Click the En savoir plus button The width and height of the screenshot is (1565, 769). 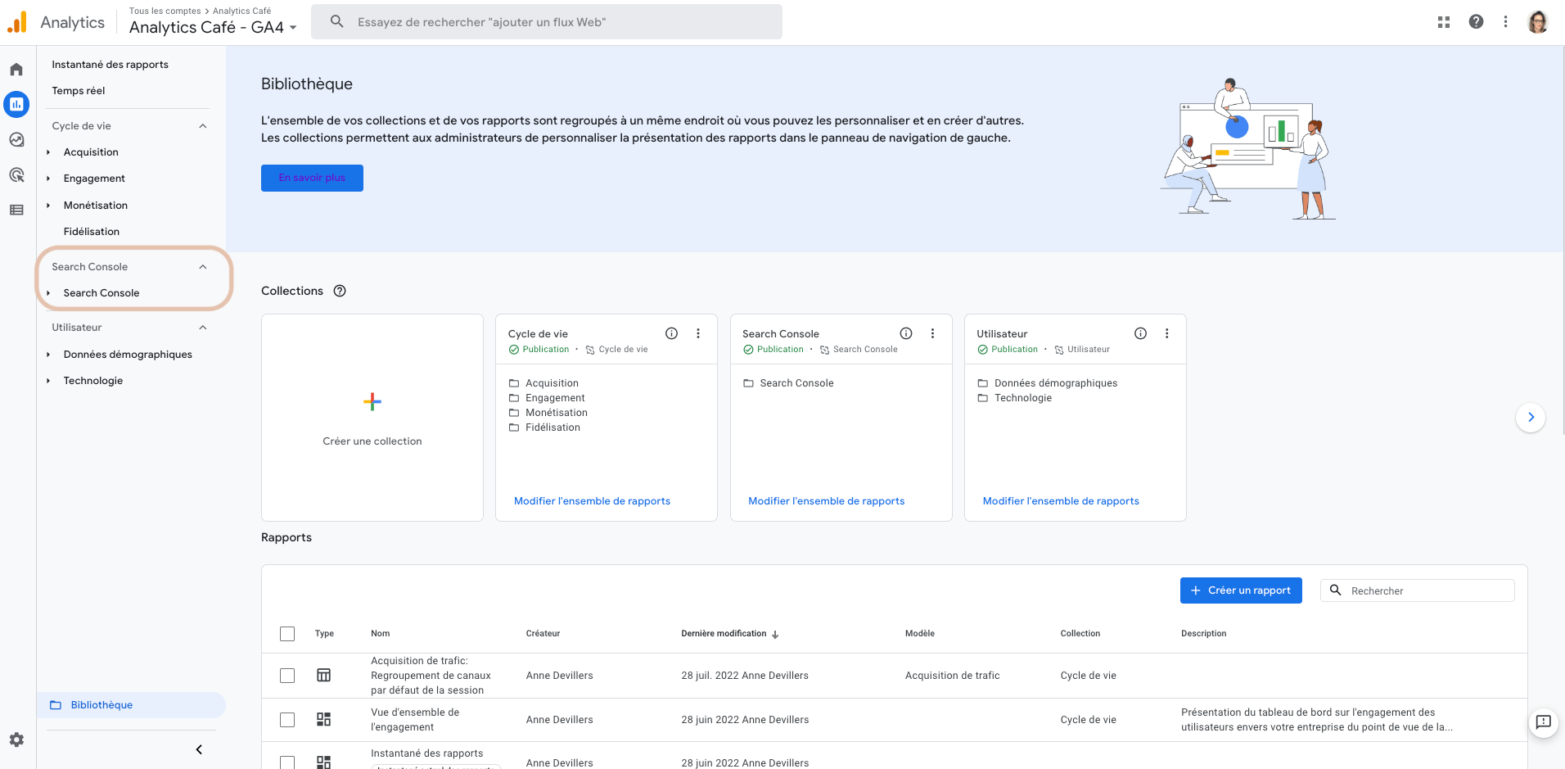312,178
